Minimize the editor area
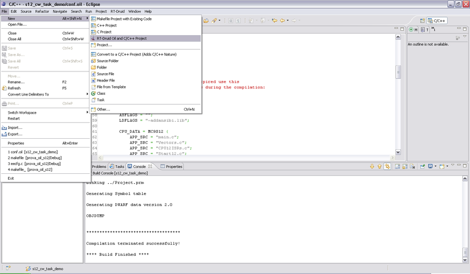 pos(396,29)
